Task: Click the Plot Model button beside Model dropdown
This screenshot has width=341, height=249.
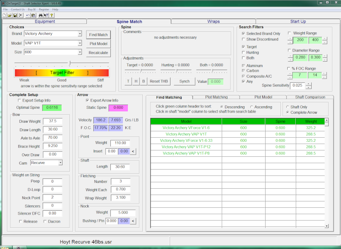Action: [98, 44]
